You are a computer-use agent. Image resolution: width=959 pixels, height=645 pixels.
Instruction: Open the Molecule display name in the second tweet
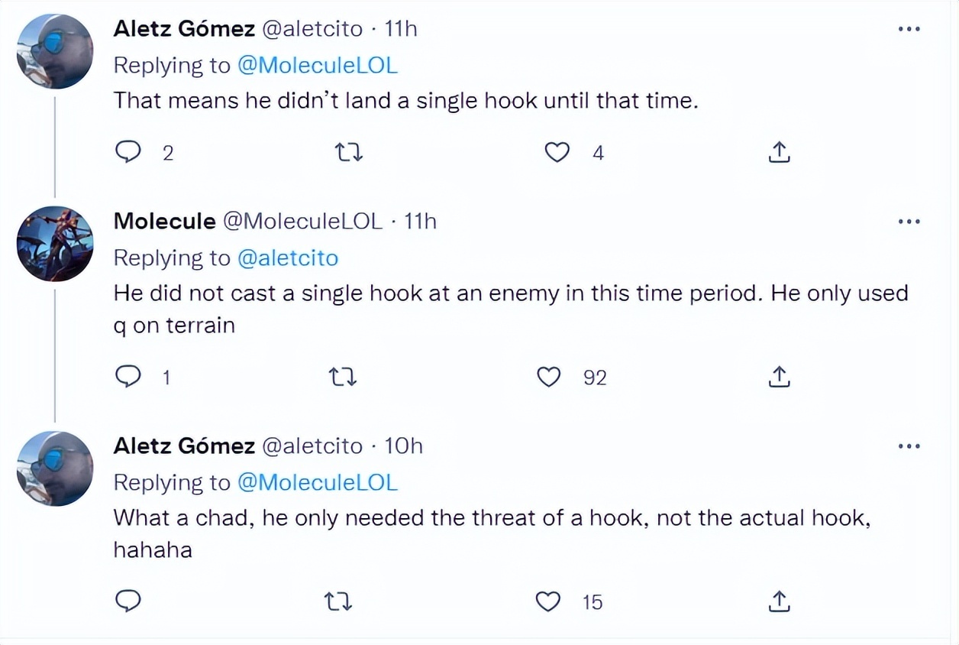pyautogui.click(x=164, y=222)
